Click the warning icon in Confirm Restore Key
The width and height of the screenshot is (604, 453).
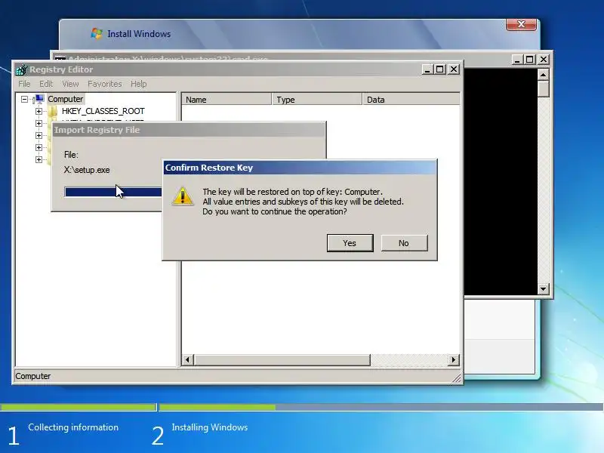pos(183,196)
